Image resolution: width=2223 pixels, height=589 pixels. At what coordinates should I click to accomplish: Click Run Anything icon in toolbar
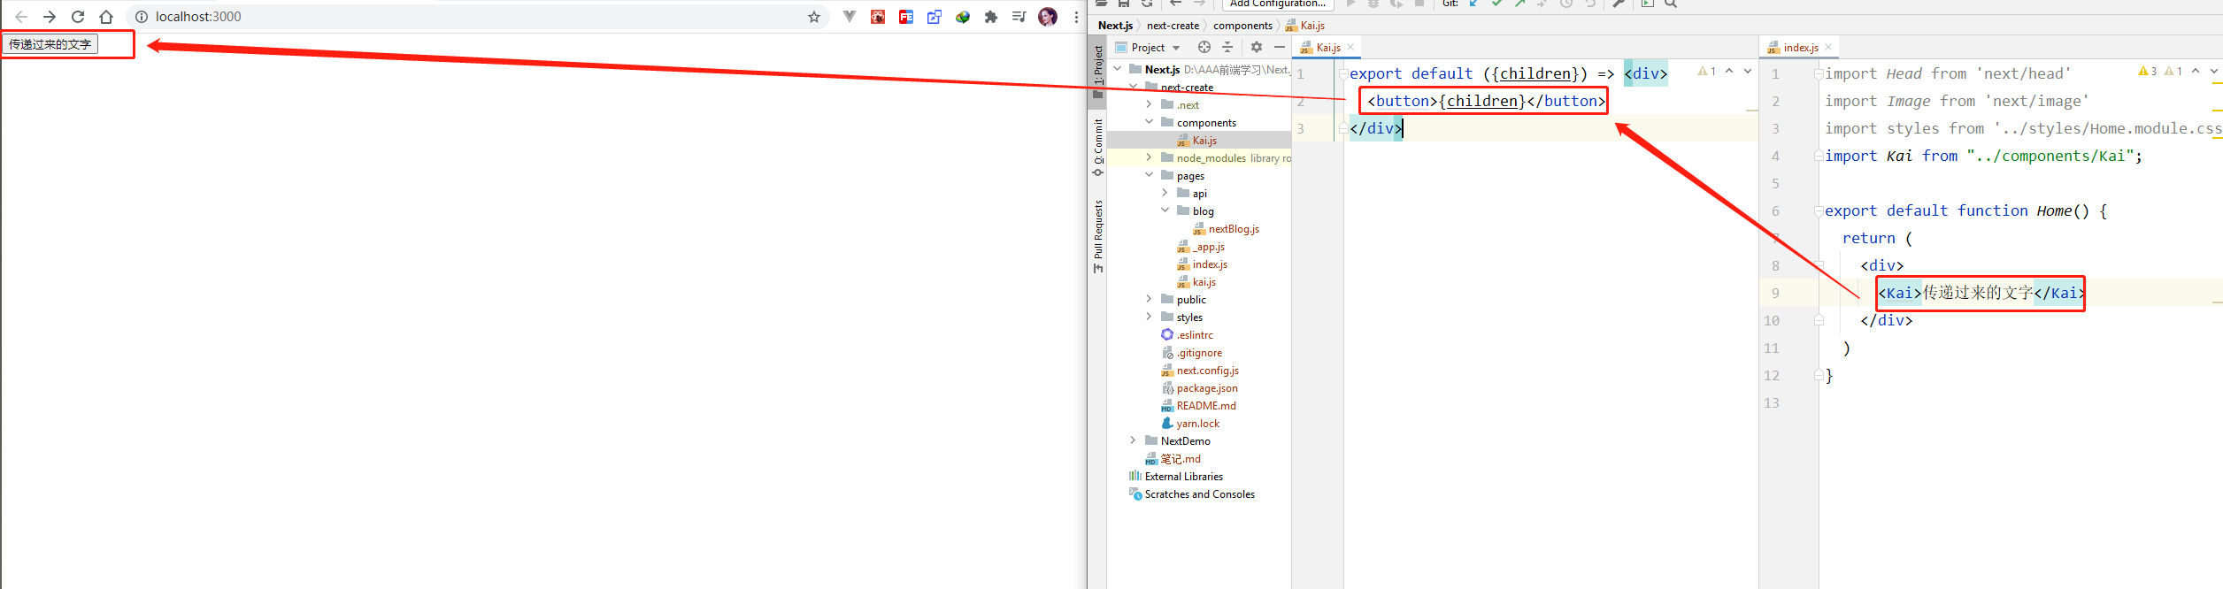(1648, 4)
